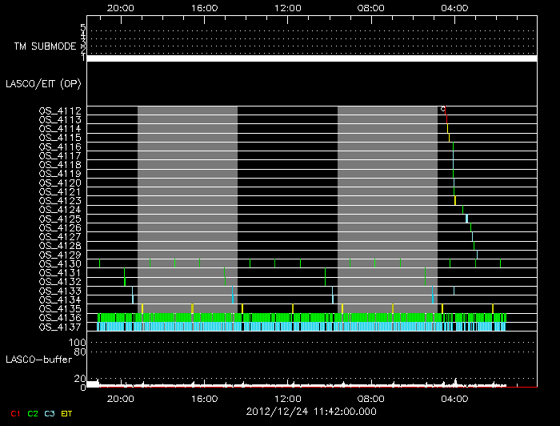Screen dimensions: 560x426
Task: Select the OS_4137 row label
Action: pos(60,327)
